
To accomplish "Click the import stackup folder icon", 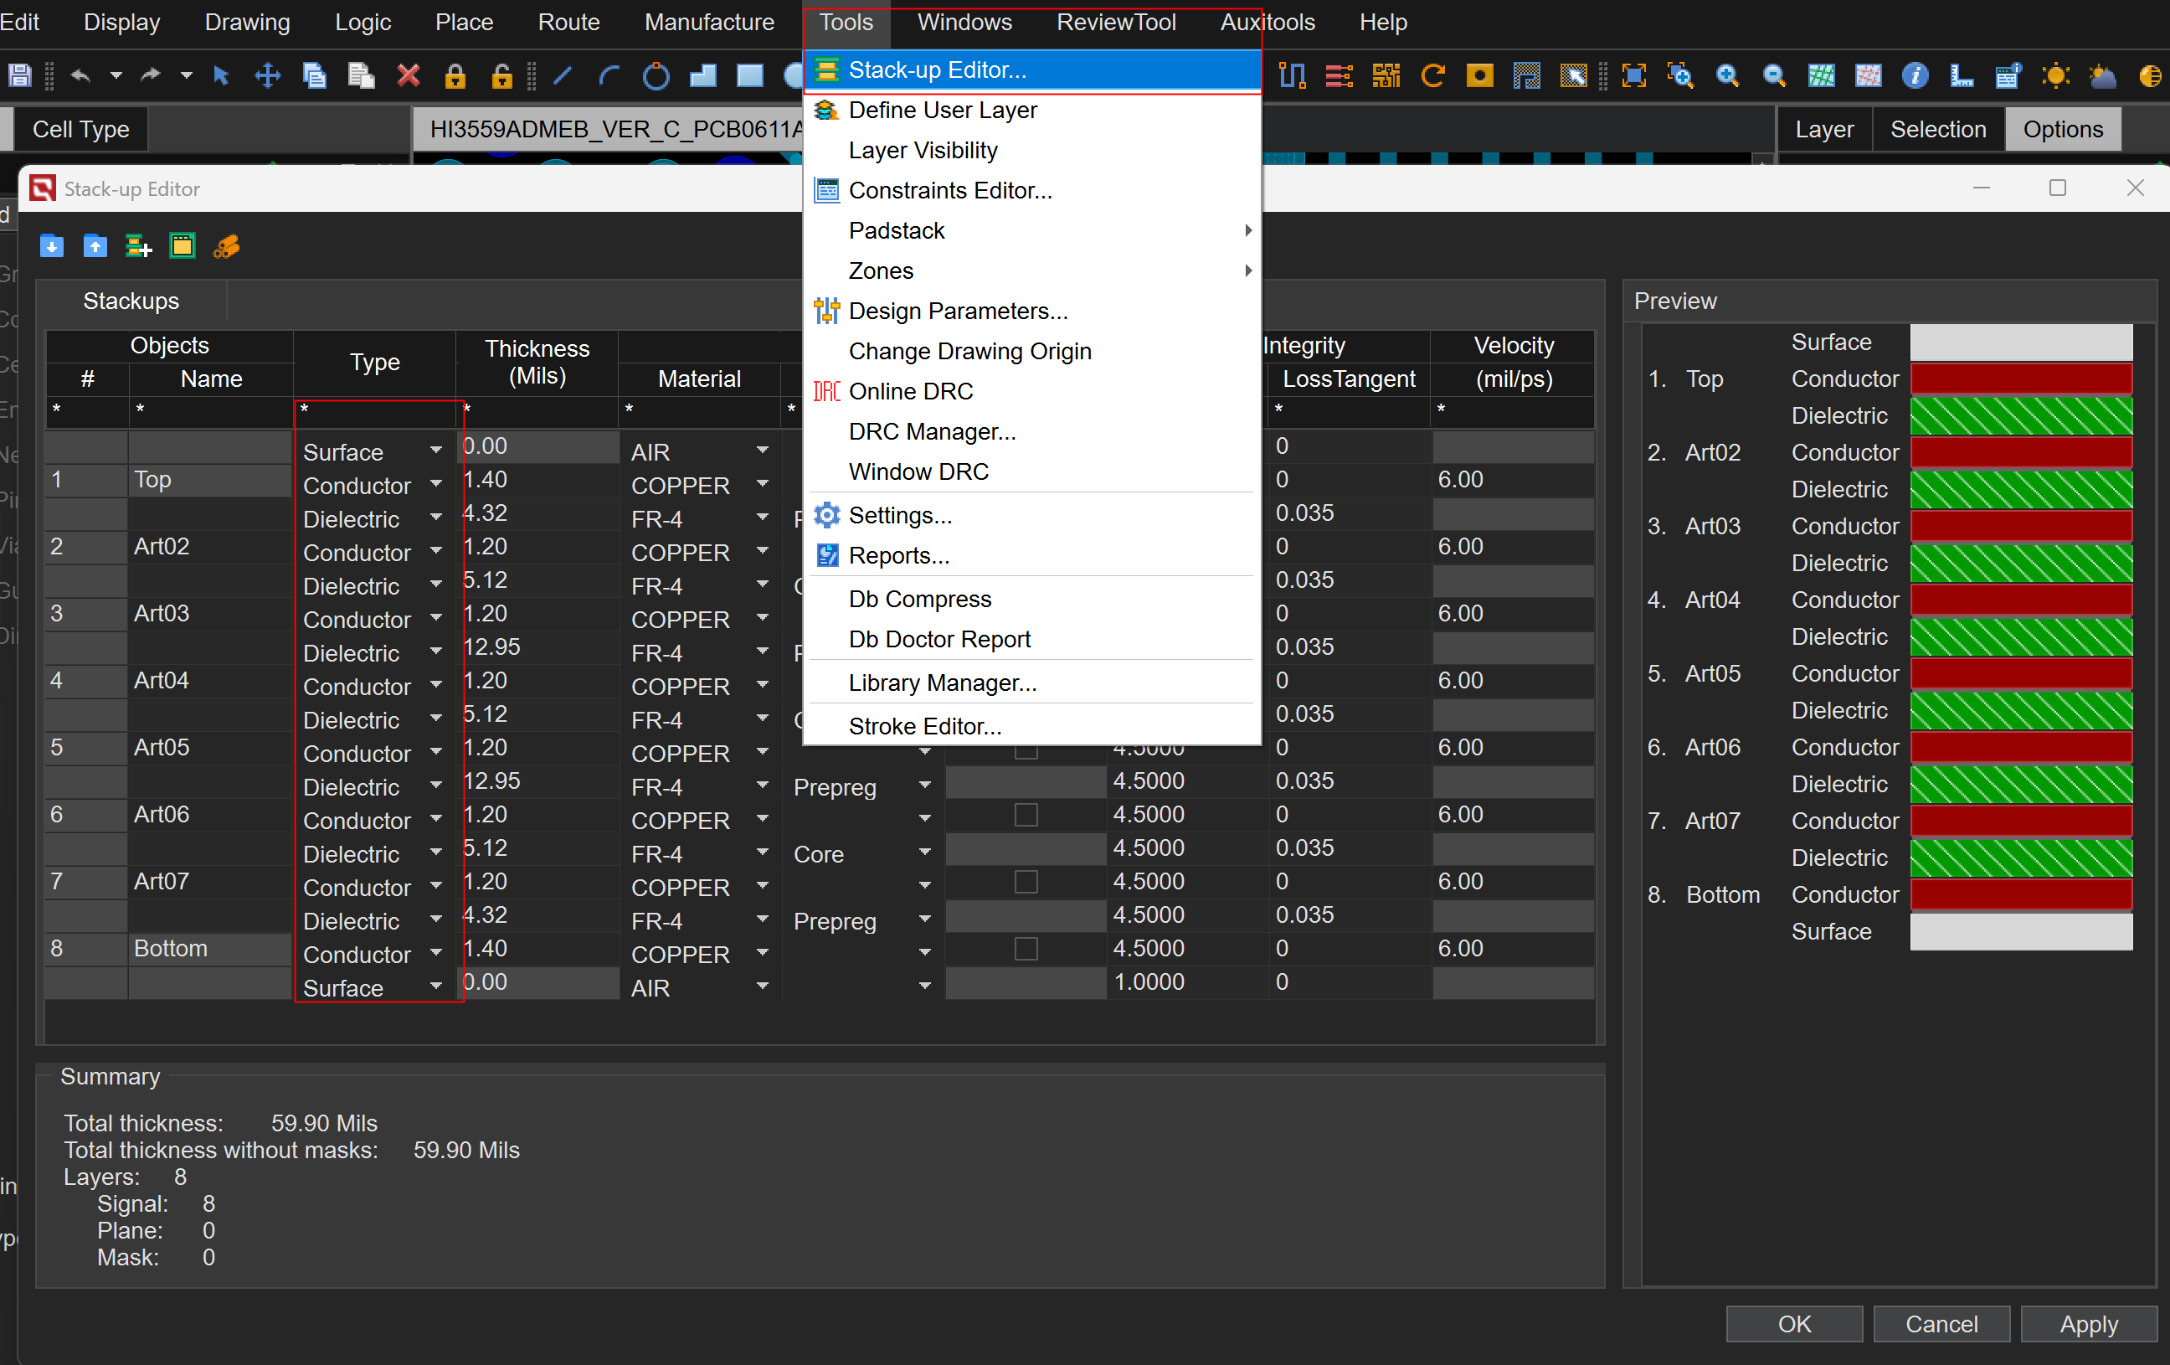I will [x=51, y=246].
